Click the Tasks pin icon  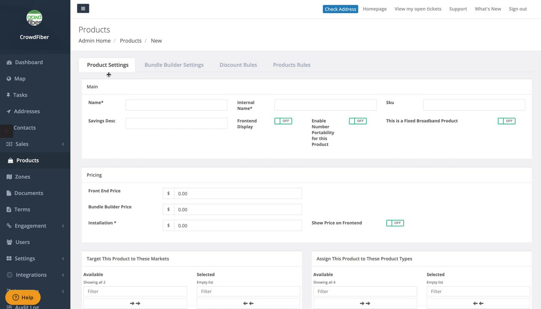(8, 95)
